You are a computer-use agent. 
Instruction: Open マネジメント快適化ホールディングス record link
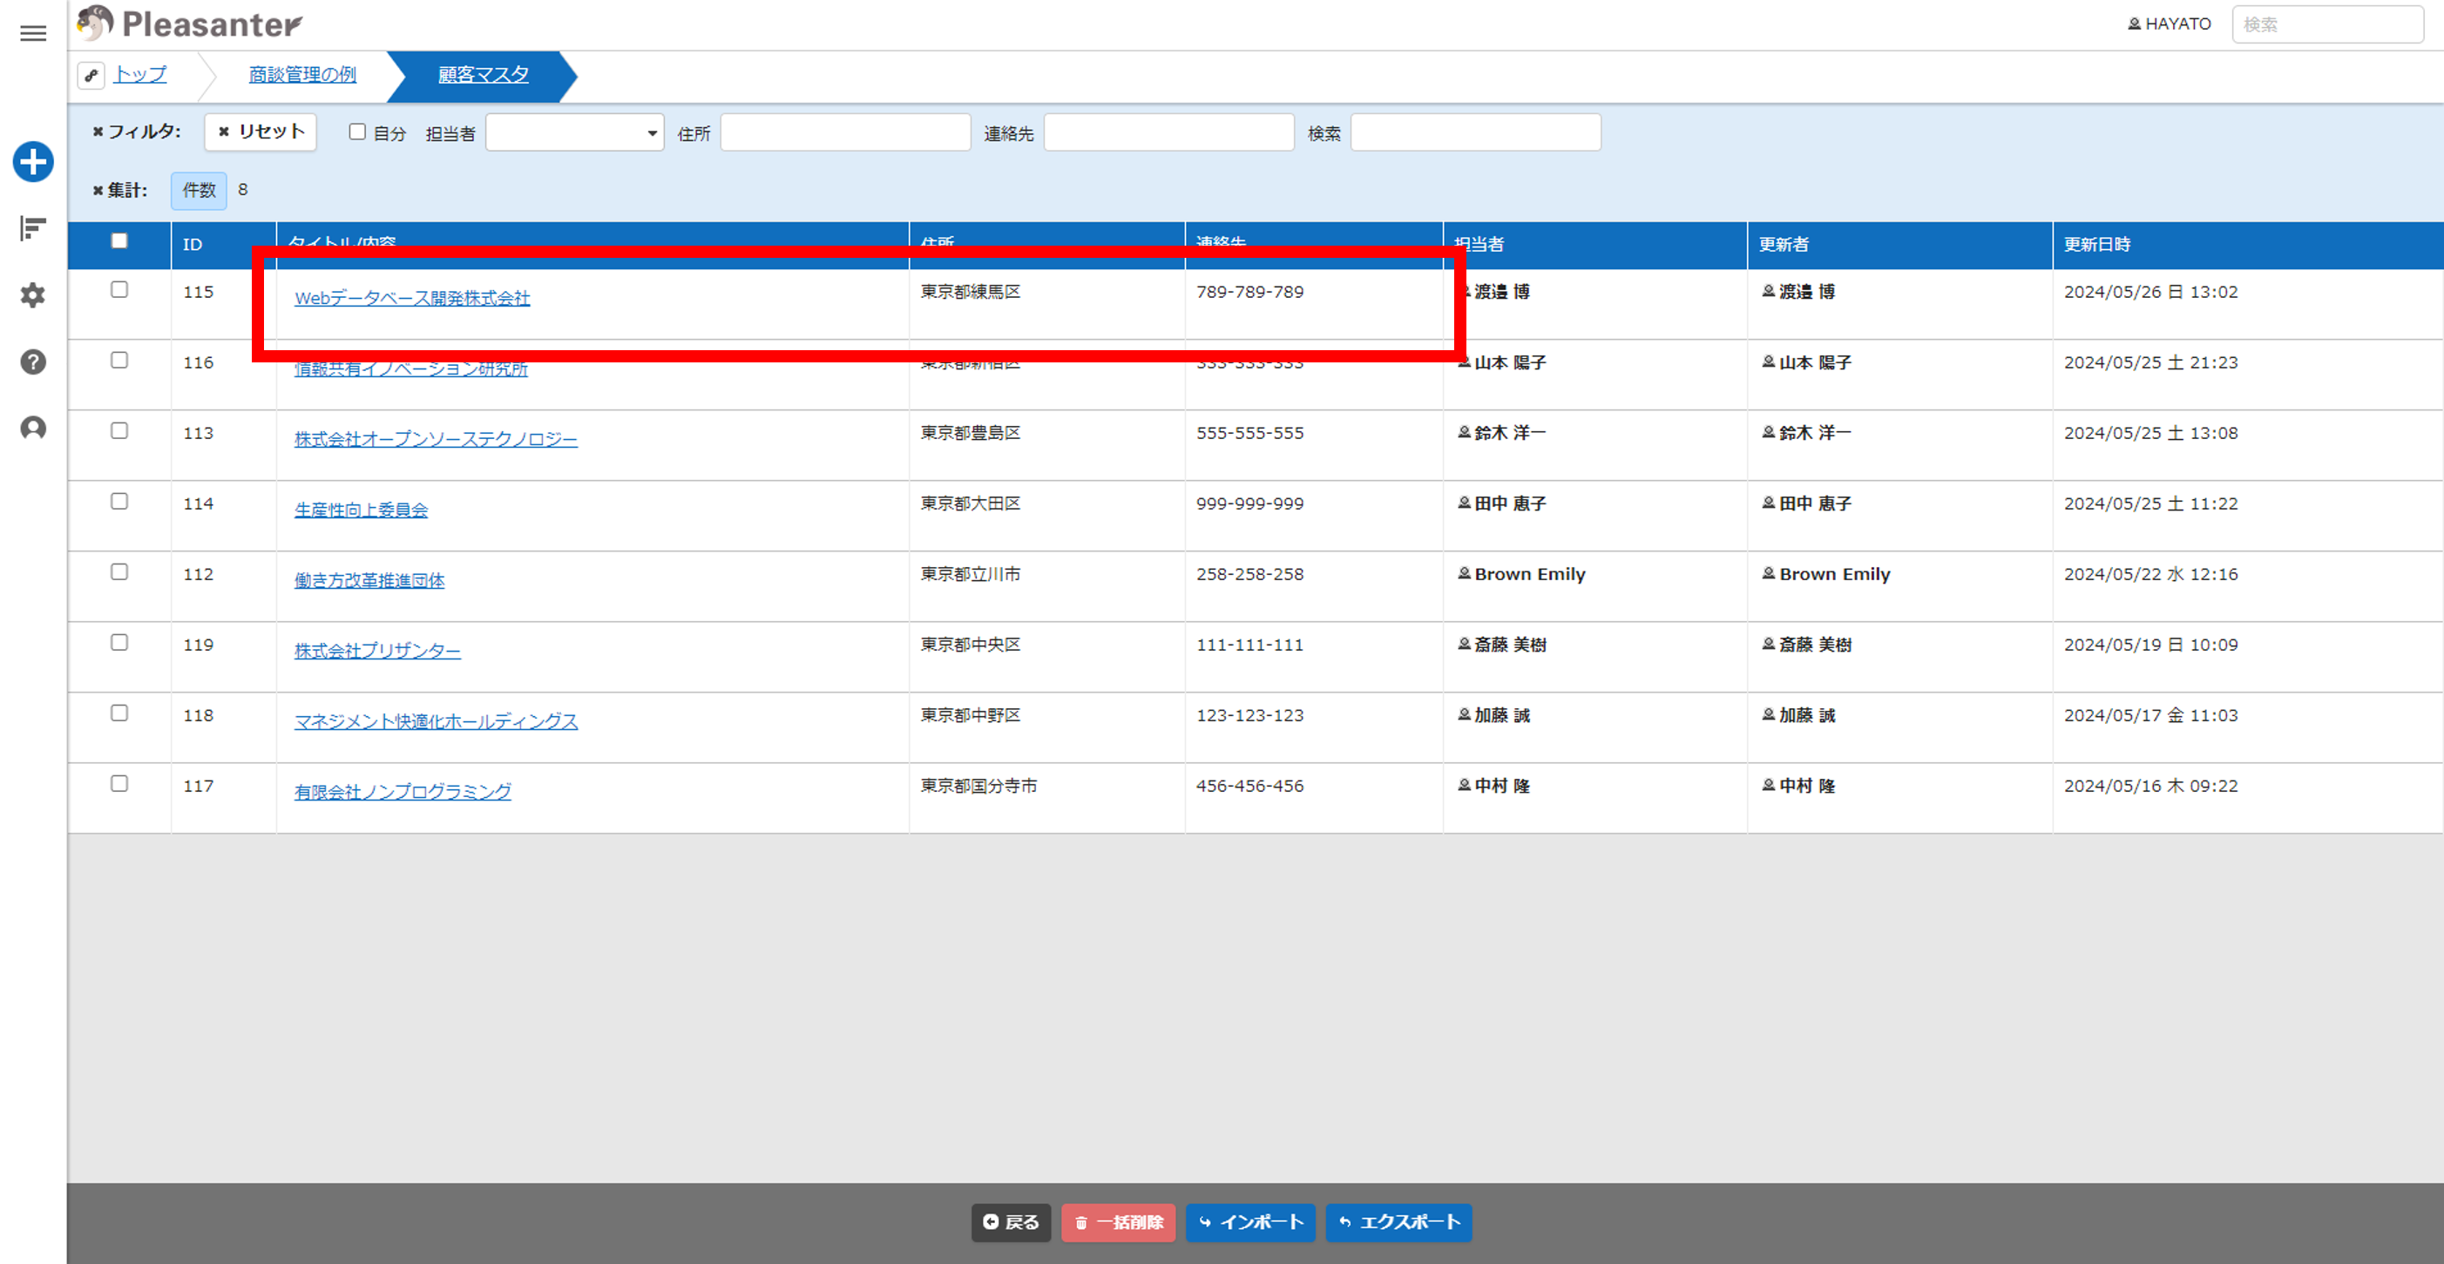pos(436,721)
